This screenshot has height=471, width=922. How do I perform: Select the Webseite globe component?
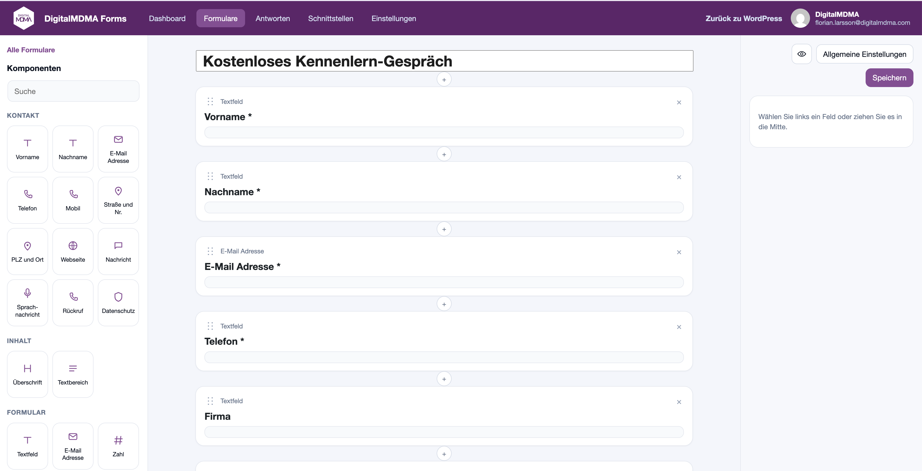tap(73, 252)
